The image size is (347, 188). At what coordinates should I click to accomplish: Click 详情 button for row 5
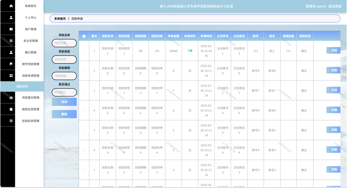(x=333, y=130)
